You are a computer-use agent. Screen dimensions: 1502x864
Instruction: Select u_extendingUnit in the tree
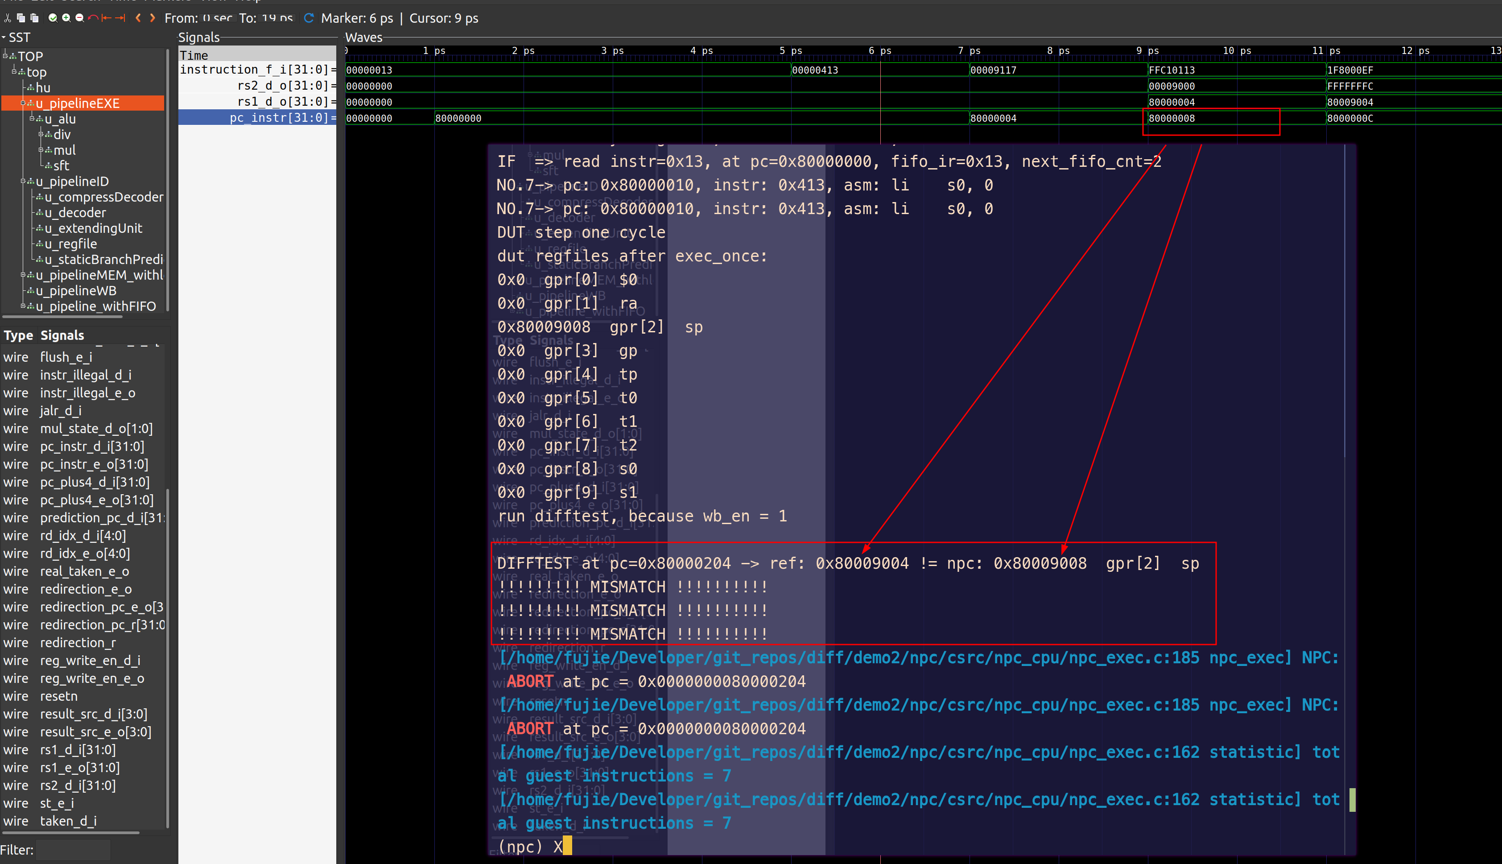pos(94,228)
